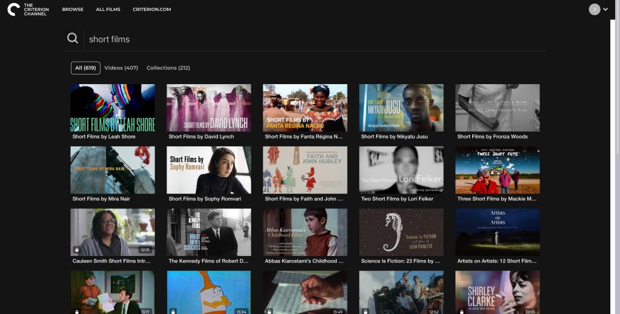This screenshot has width=620, height=314.
Task: Expand the account dropdown chevron
Action: 605,9
